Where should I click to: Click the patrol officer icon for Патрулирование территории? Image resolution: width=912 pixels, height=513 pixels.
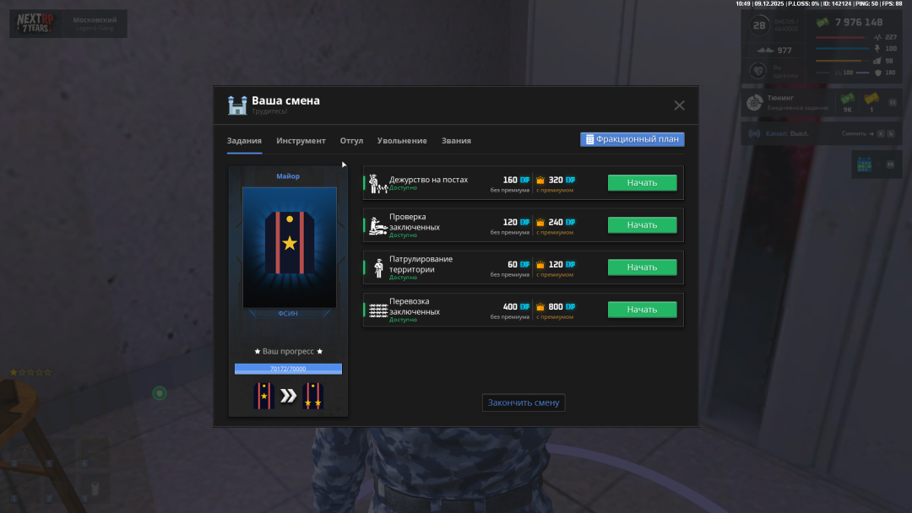(378, 267)
